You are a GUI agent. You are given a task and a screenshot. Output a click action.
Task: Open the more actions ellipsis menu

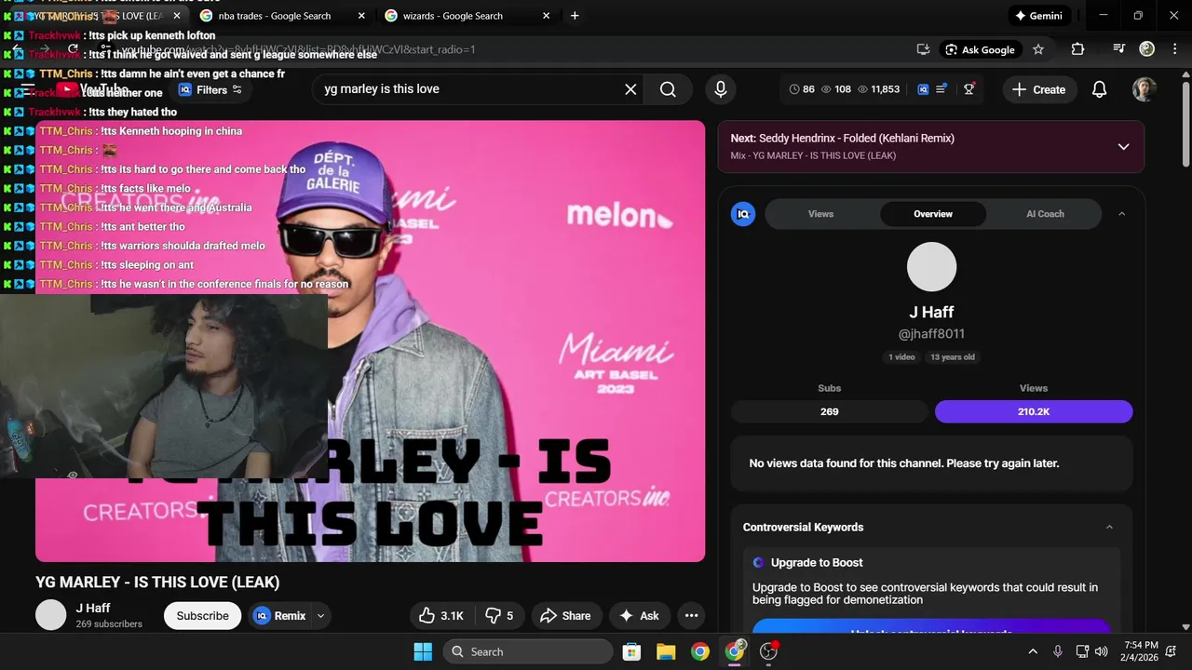pos(691,616)
